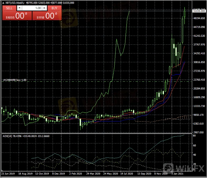This screenshot has height=178, width=207.
Task: Click the red BUY button
Action: click(54, 8)
